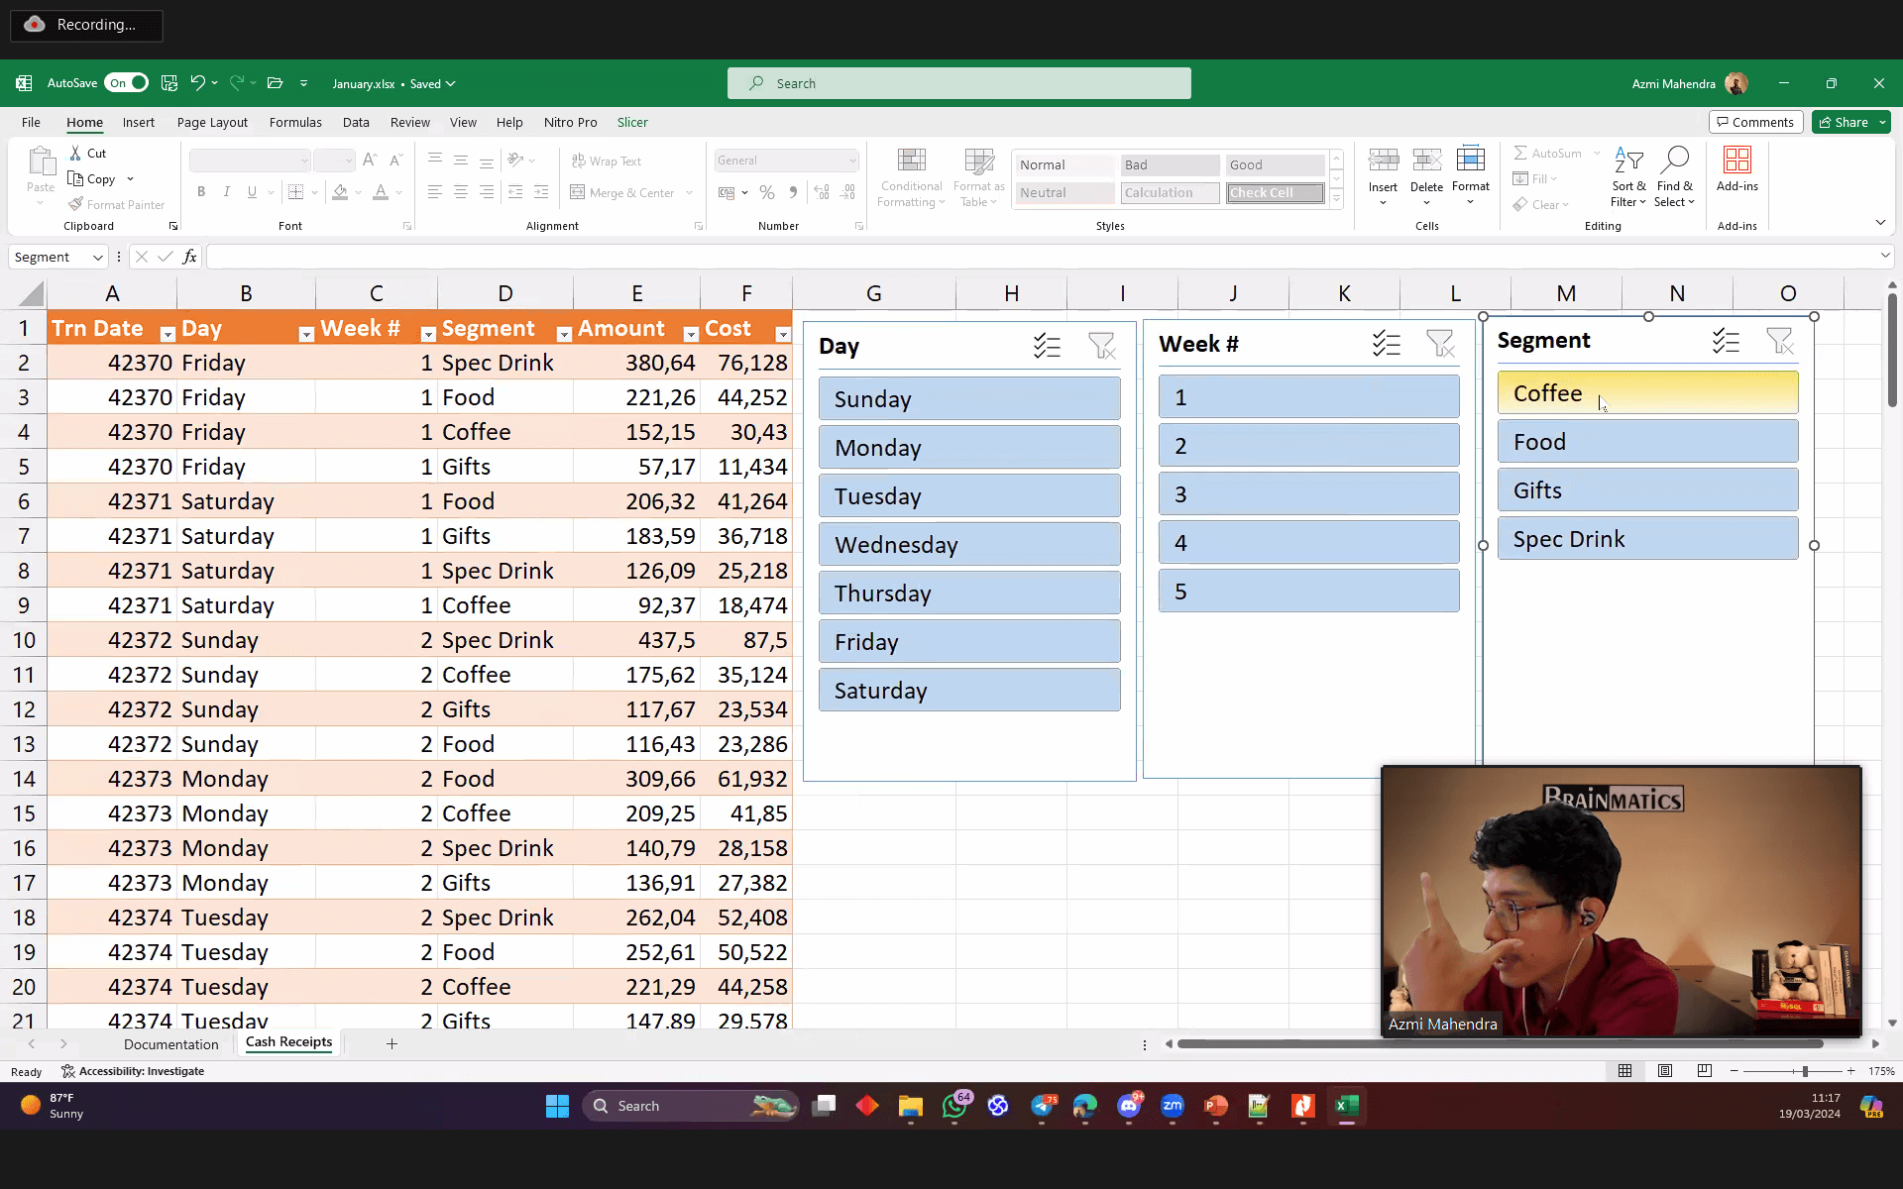Click the zoom slider handle
The image size is (1903, 1189).
click(x=1805, y=1071)
